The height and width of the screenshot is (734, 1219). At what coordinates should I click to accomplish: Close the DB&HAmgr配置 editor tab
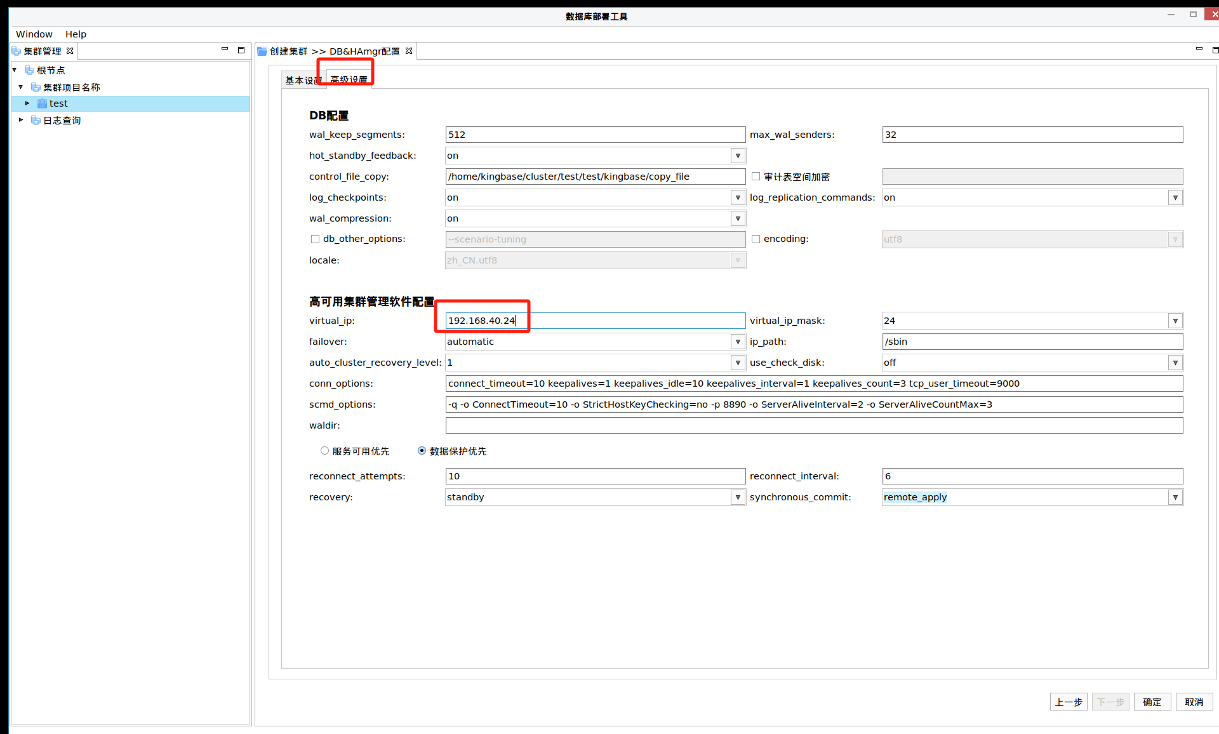(409, 51)
